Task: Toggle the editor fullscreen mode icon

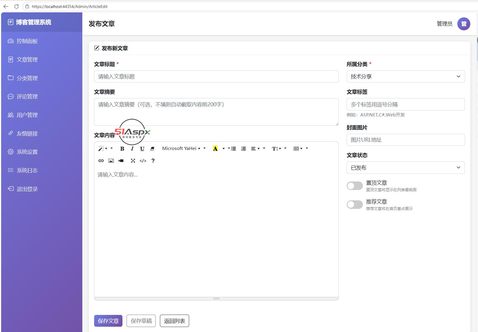Action: click(x=133, y=161)
